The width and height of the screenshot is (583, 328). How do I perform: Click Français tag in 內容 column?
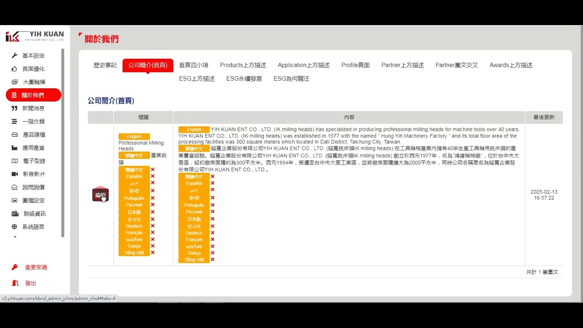coord(194,240)
